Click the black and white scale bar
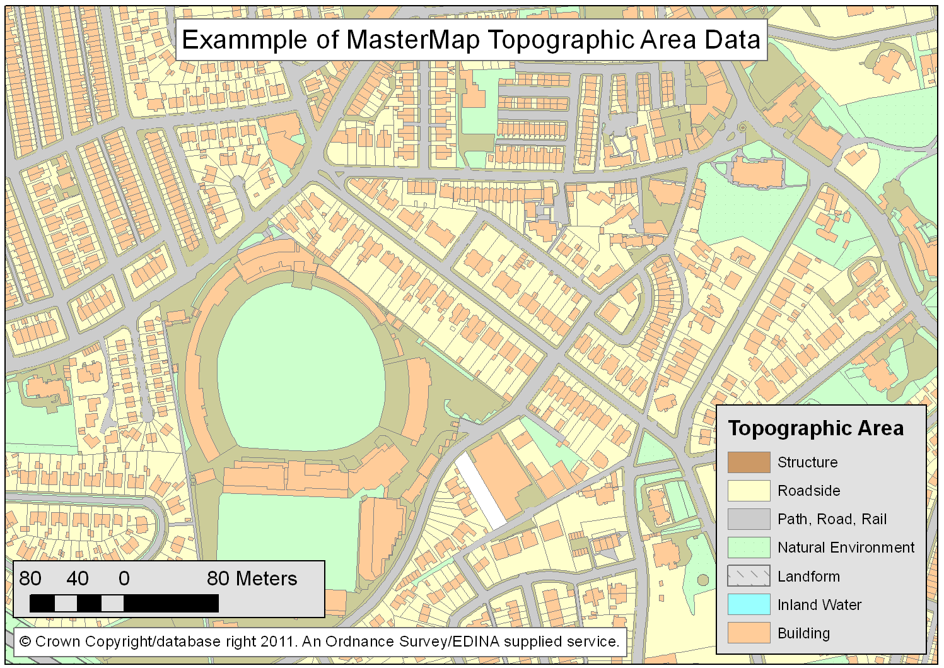 pyautogui.click(x=124, y=604)
